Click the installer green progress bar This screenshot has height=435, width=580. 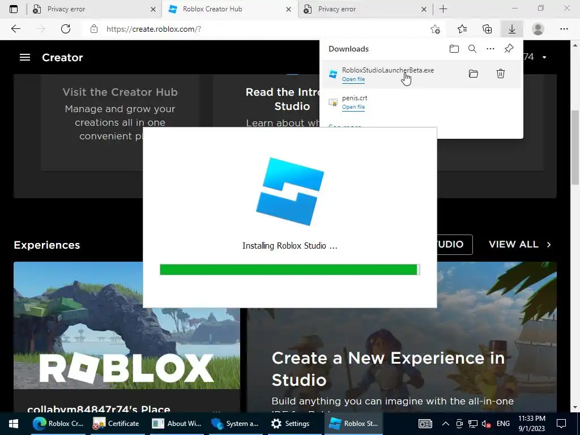coord(289,270)
